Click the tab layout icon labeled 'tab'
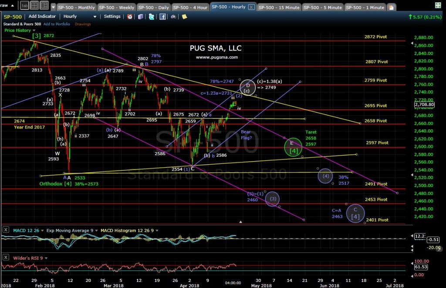446x288 pixels. coord(25,5)
